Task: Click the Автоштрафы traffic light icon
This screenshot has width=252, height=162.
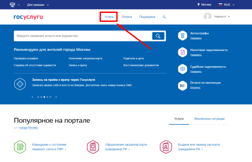Action: pos(183,36)
